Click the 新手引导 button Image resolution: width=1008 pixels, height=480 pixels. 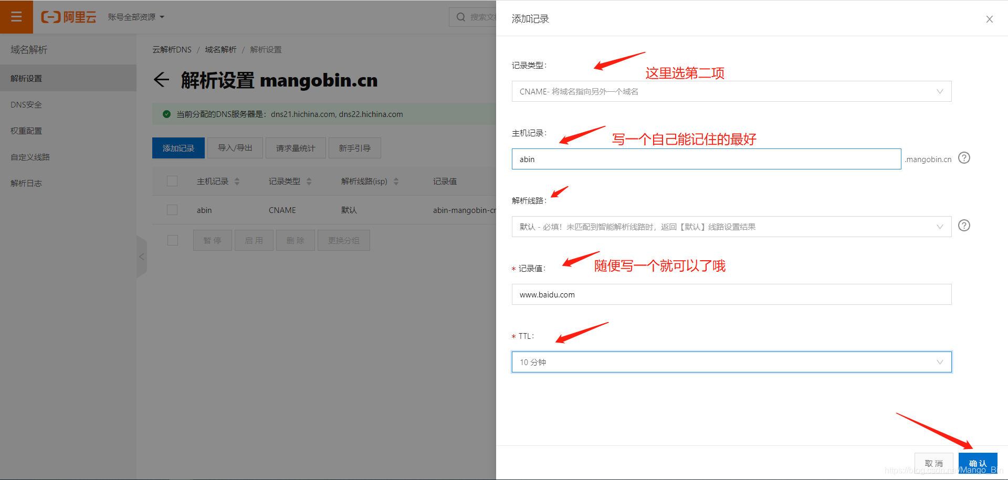point(355,148)
